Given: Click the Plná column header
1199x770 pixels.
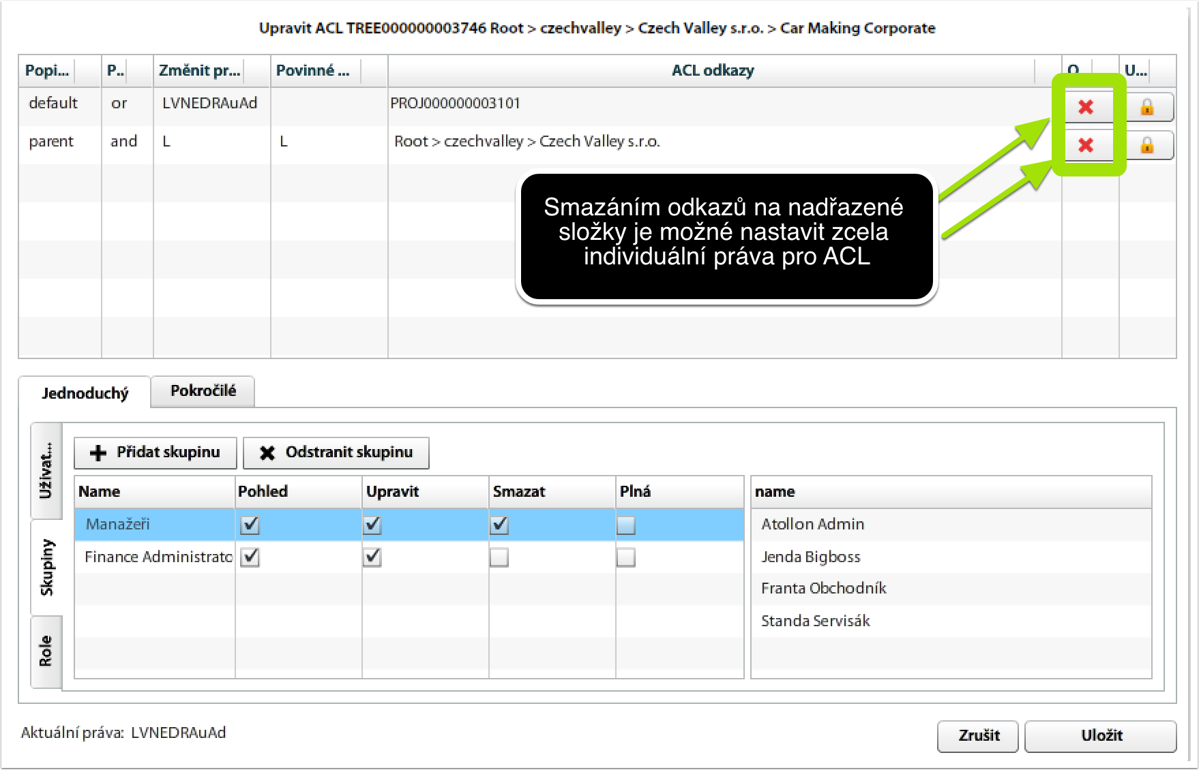Looking at the screenshot, I should [x=679, y=492].
